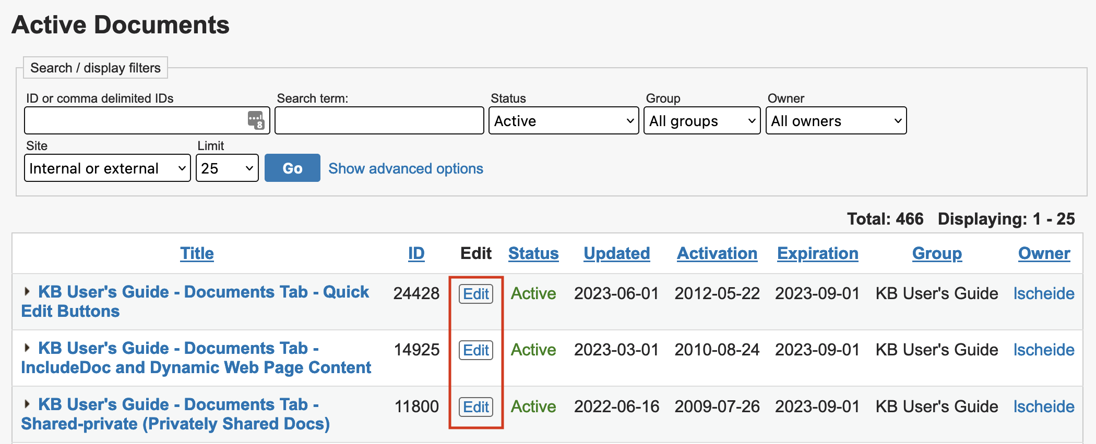Viewport: 1096px width, 444px height.
Task: Click Edit button for document 24428
Action: (x=476, y=294)
